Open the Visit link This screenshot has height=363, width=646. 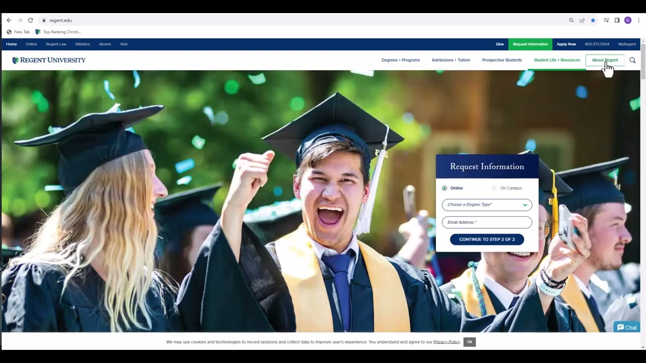[124, 44]
